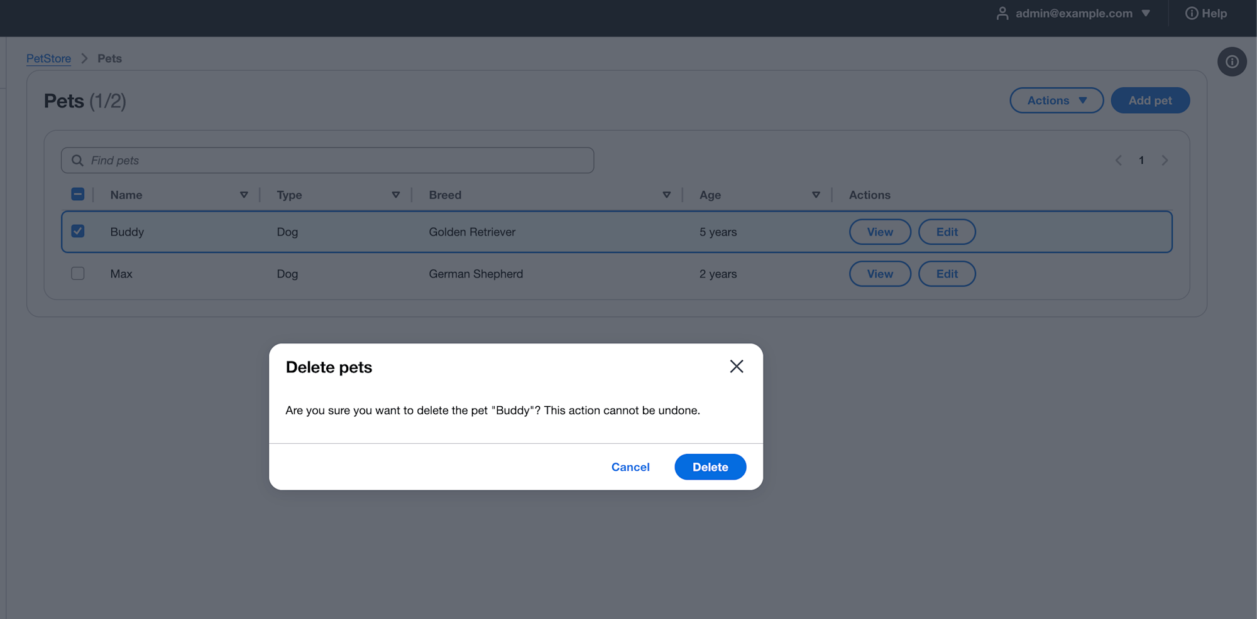The width and height of the screenshot is (1257, 619).
Task: Click the Name column header
Action: [126, 195]
